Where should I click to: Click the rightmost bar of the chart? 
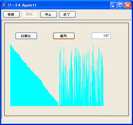103,86
